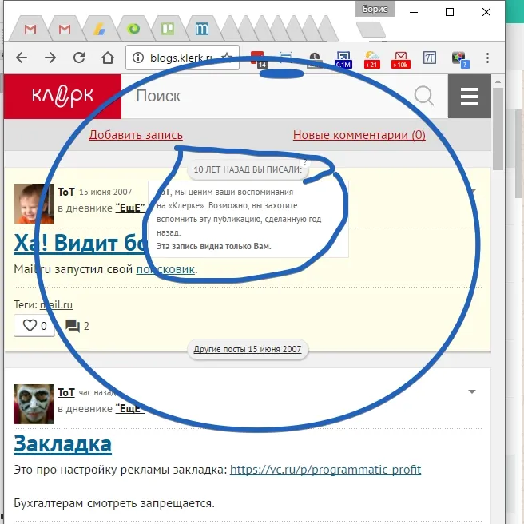The height and width of the screenshot is (524, 524).
Task: Click the Gmail extension showing >10k
Action: [401, 58]
